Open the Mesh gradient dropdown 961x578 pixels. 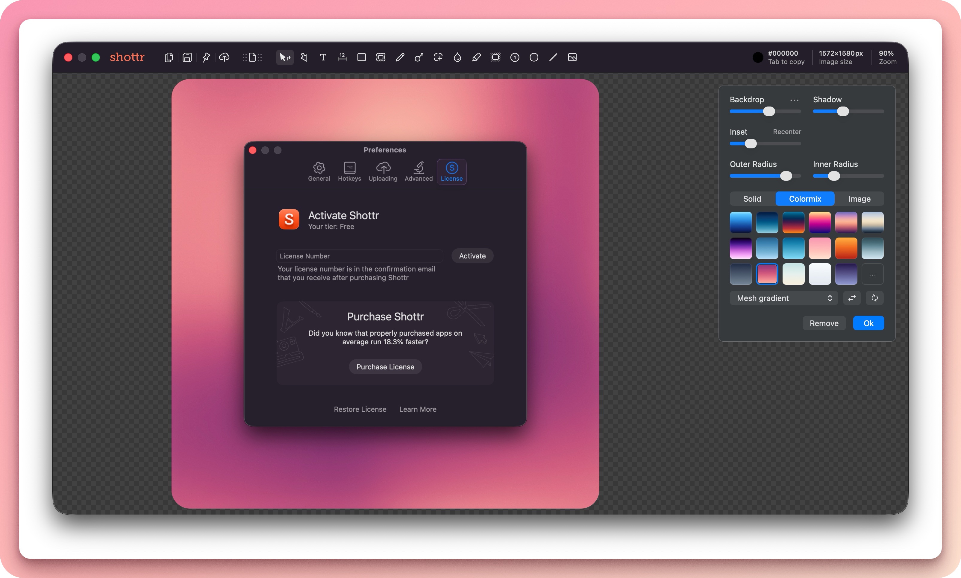pyautogui.click(x=784, y=298)
